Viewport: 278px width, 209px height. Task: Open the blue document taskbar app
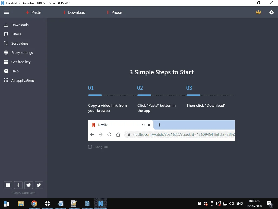(x=87, y=204)
